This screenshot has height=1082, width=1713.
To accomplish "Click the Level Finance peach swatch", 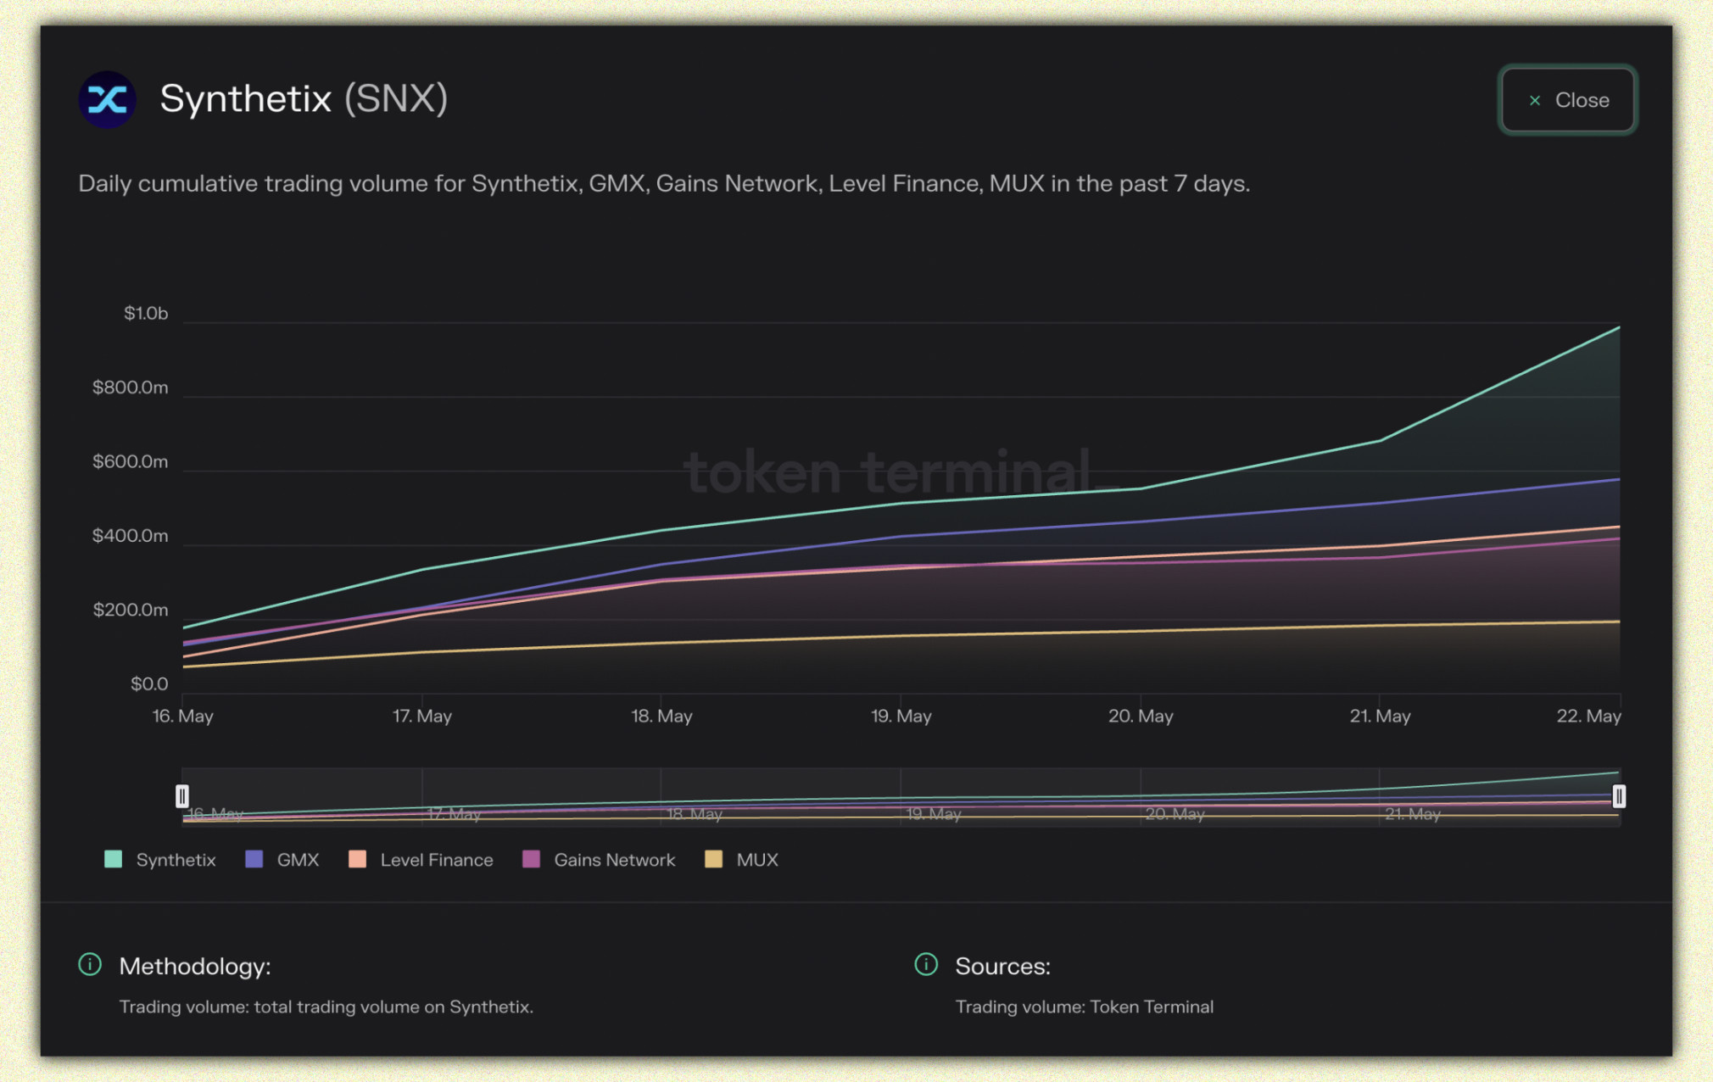I will point(357,859).
